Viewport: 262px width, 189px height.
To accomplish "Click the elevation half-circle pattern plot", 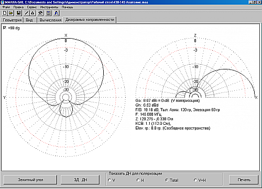I will [x=195, y=67].
